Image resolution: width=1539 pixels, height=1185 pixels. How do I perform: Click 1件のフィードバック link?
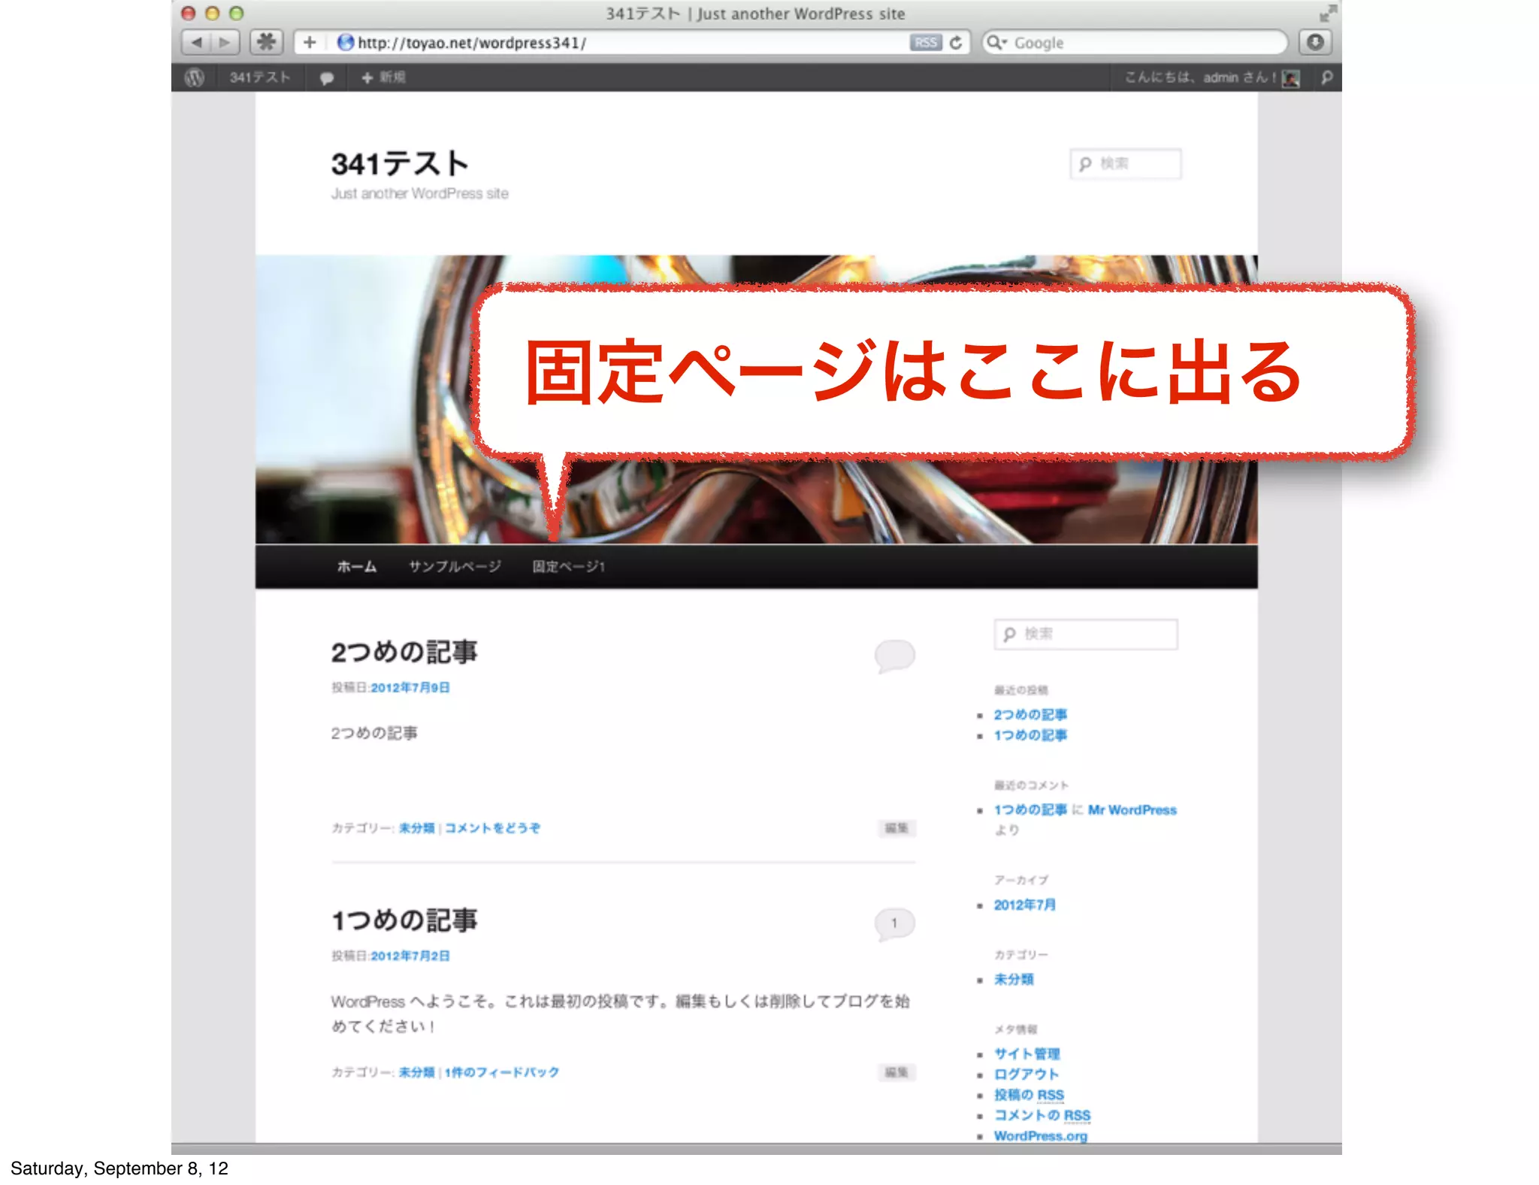click(502, 1072)
